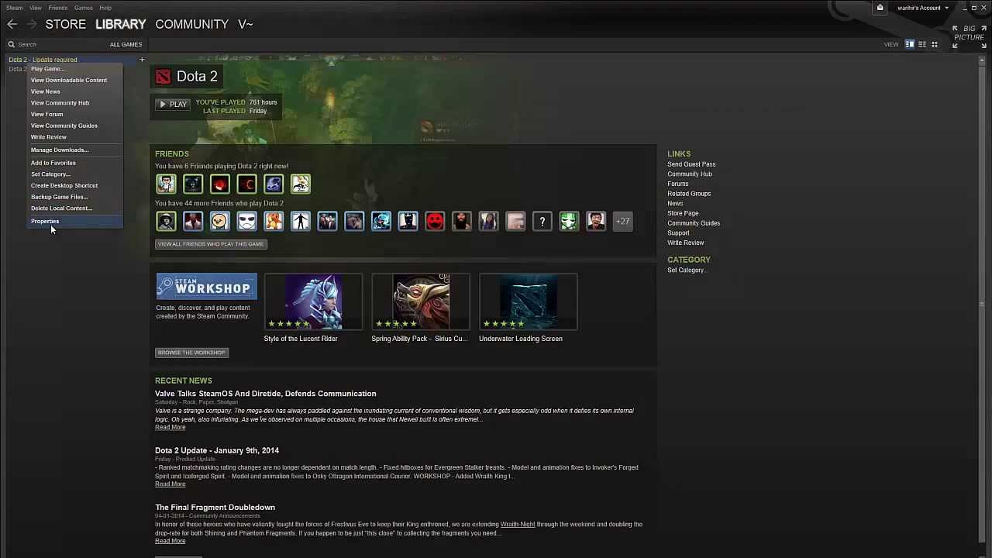Click Set Category... under CATEGORY
The image size is (992, 558).
[687, 270]
